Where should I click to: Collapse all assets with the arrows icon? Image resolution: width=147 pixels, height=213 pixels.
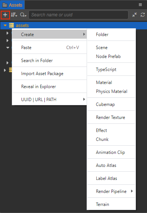[x=134, y=15]
